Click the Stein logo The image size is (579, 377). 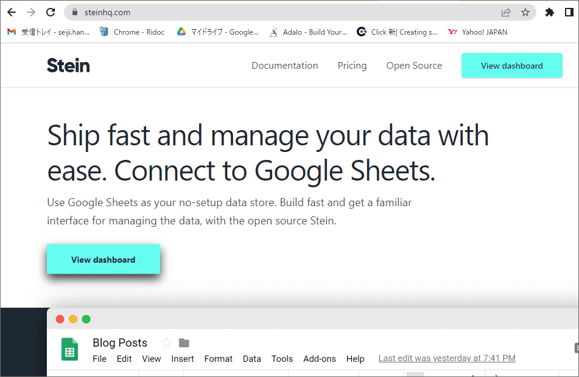click(x=68, y=65)
